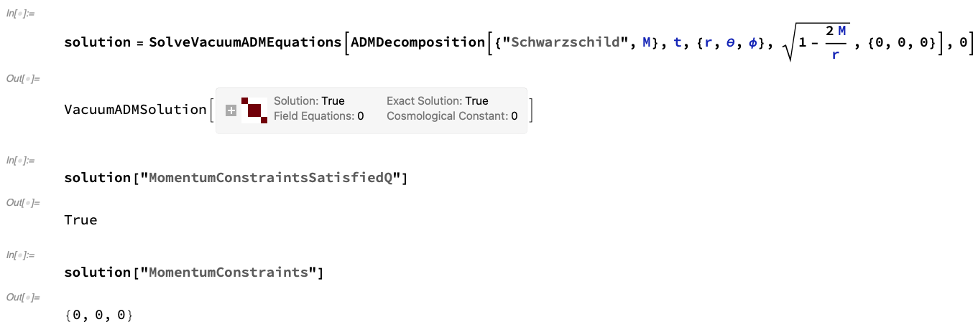Image resolution: width=978 pixels, height=327 pixels.
Task: Click the SolveVacuumADMEquations function name
Action: pyautogui.click(x=245, y=42)
